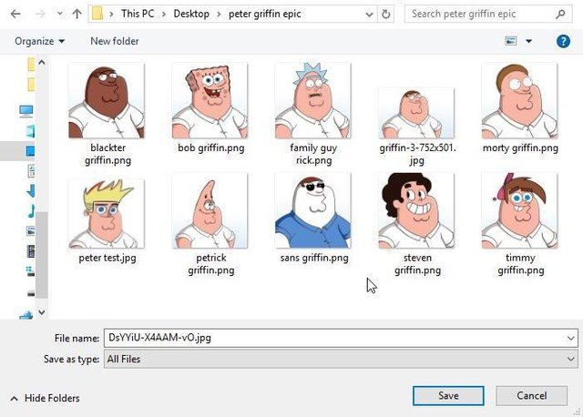Expand chevron after Desktop breadcrumb
Screen dimensions: 583x417
[x=219, y=15]
